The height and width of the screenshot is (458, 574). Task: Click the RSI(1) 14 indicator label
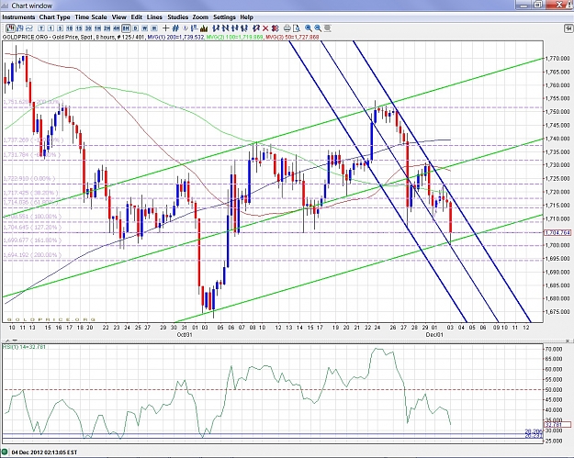coord(24,347)
